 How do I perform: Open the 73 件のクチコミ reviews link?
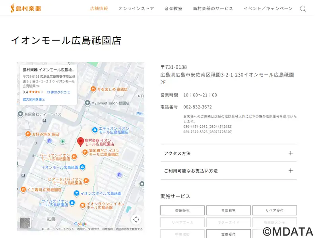(x=58, y=92)
